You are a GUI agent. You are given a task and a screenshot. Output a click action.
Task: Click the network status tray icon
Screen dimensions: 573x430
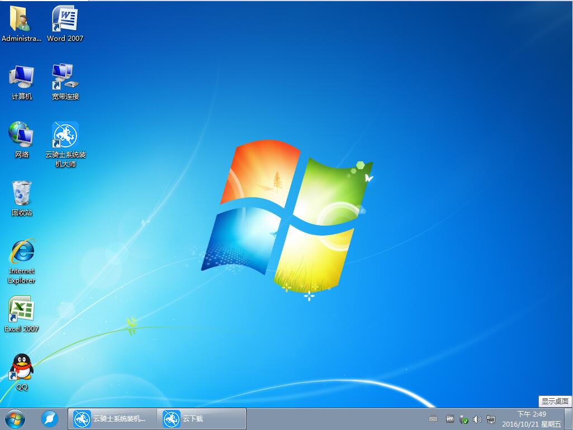490,419
